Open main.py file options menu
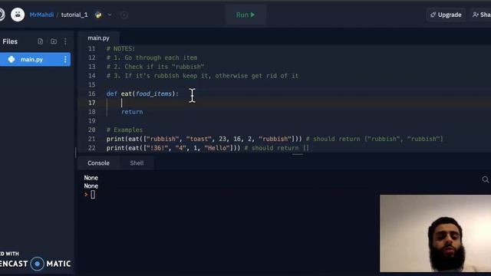Image resolution: width=491 pixels, height=276 pixels. (65, 59)
